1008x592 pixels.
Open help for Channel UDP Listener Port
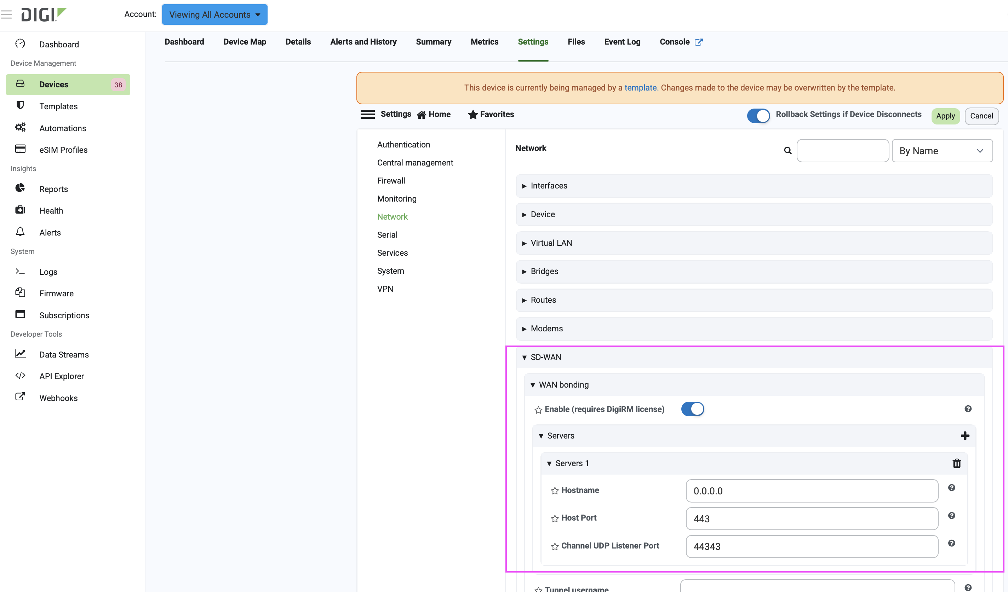tap(952, 543)
